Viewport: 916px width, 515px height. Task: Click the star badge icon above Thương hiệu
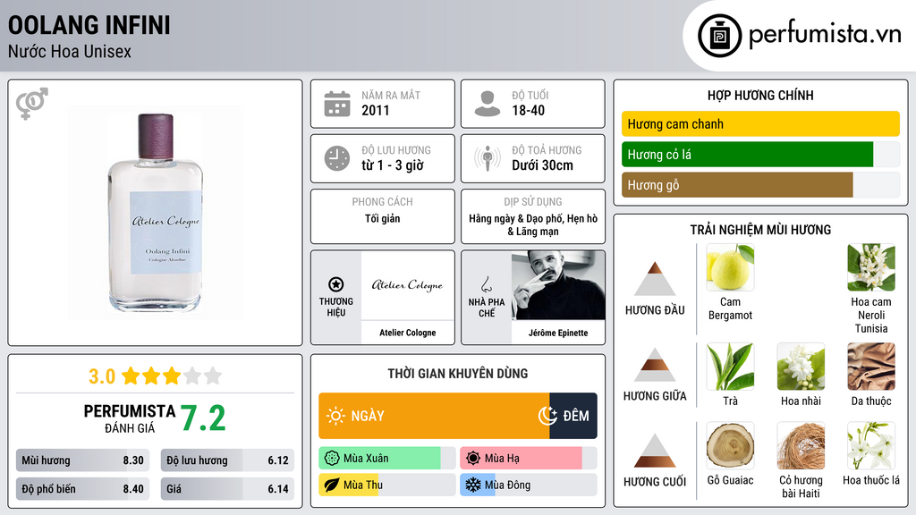(336, 284)
